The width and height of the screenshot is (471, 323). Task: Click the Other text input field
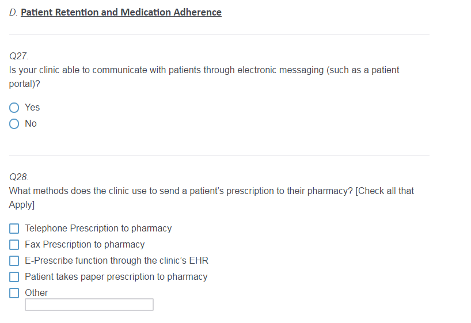click(x=89, y=305)
